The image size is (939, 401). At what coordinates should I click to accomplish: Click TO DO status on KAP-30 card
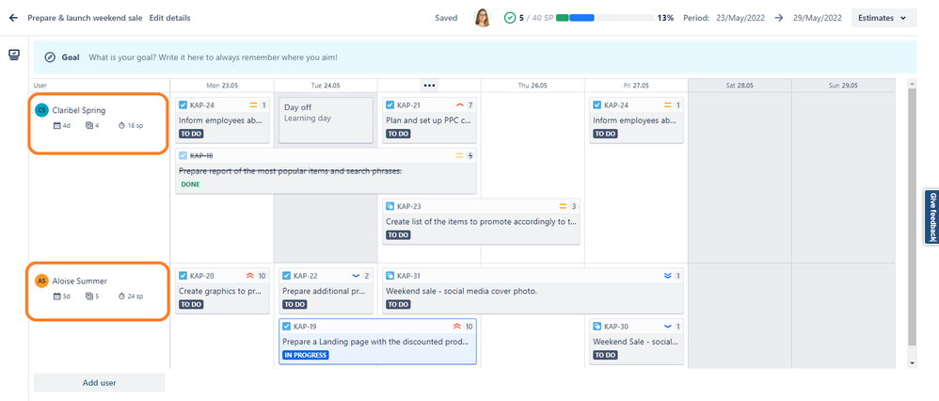[605, 355]
